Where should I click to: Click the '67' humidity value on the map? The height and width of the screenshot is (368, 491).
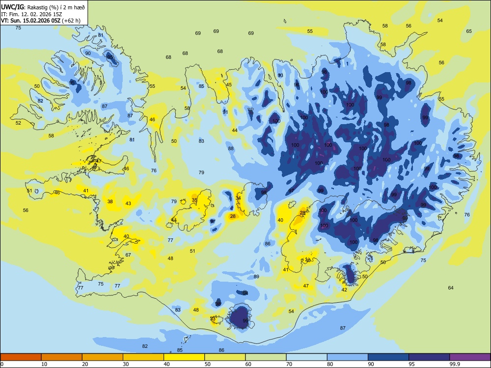pyautogui.click(x=128, y=255)
